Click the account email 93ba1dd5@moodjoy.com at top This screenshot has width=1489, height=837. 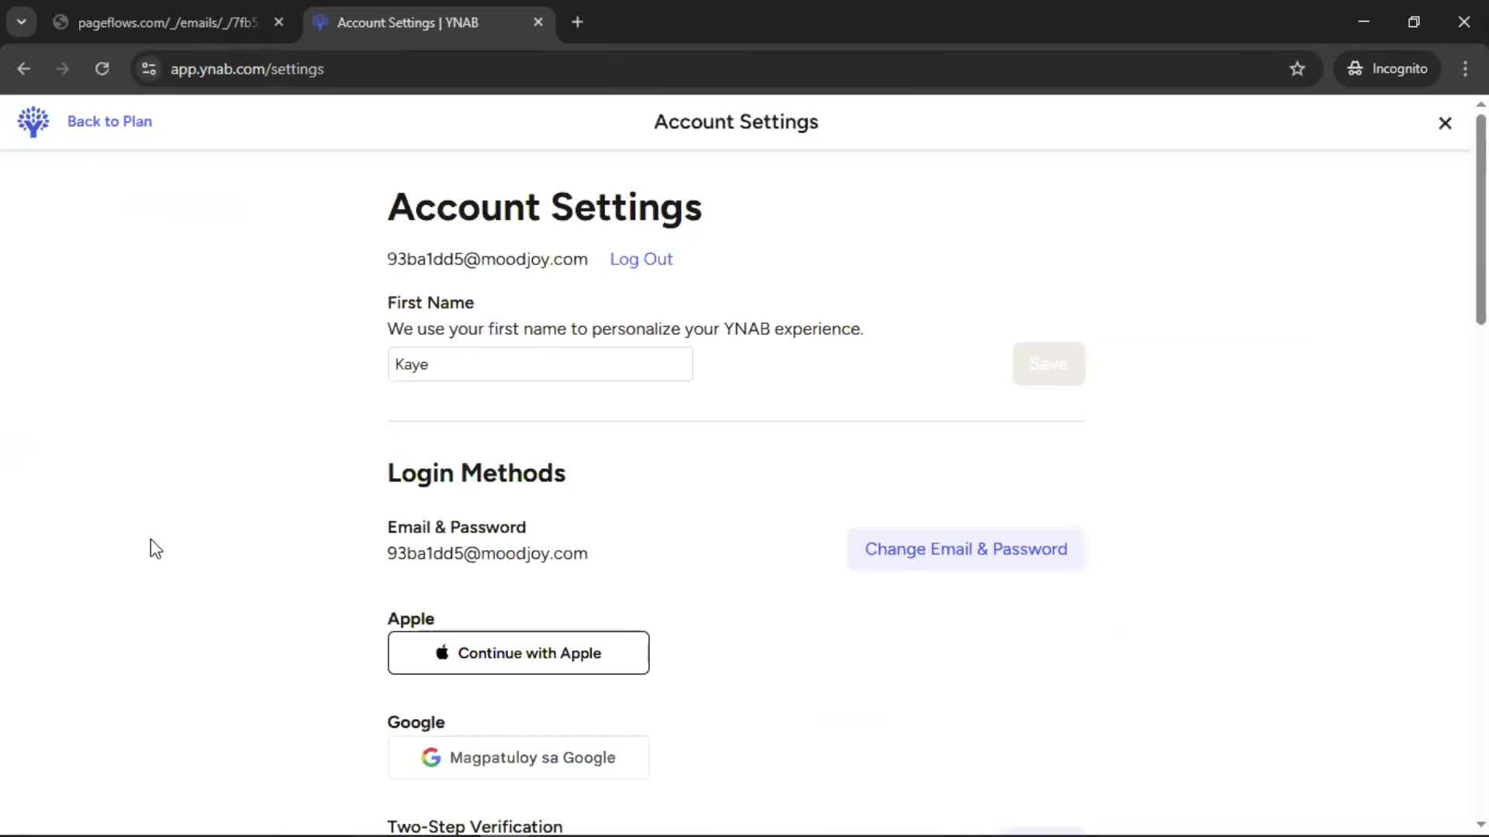(x=487, y=259)
